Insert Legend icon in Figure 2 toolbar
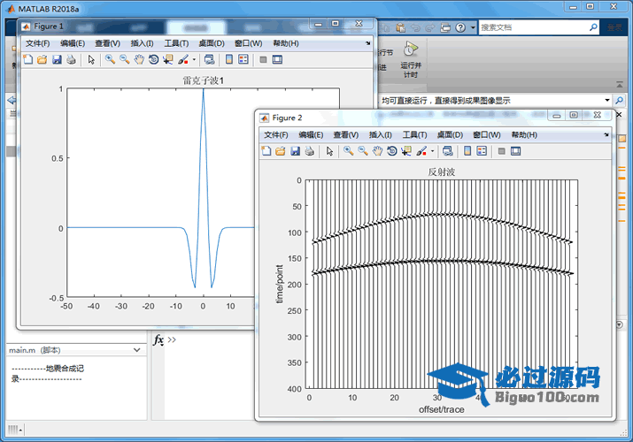Image resolution: width=633 pixels, height=442 pixels. pos(482,151)
